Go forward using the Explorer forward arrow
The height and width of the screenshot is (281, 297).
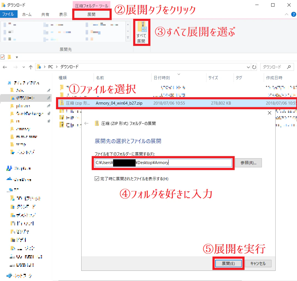[15, 67]
